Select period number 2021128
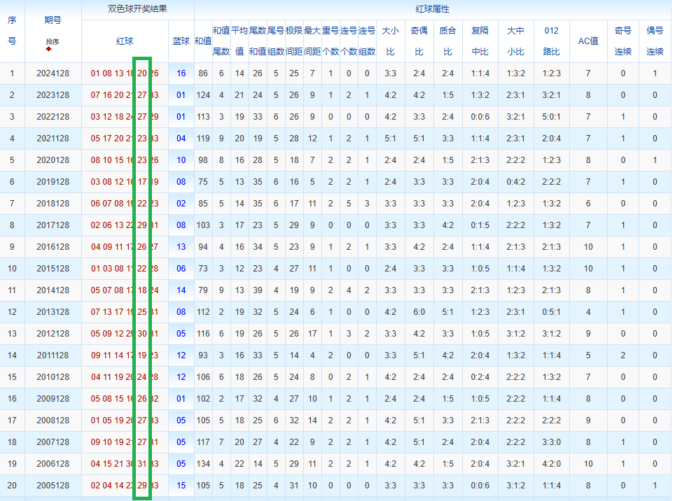Image resolution: width=675 pixels, height=501 pixels. click(53, 139)
